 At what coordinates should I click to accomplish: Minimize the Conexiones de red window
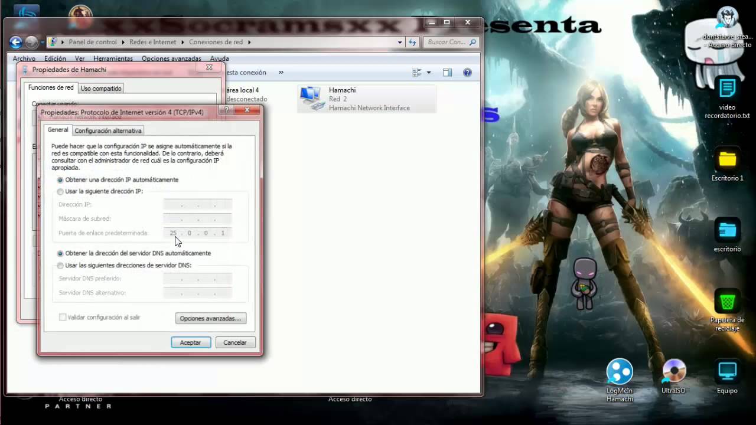(x=432, y=22)
